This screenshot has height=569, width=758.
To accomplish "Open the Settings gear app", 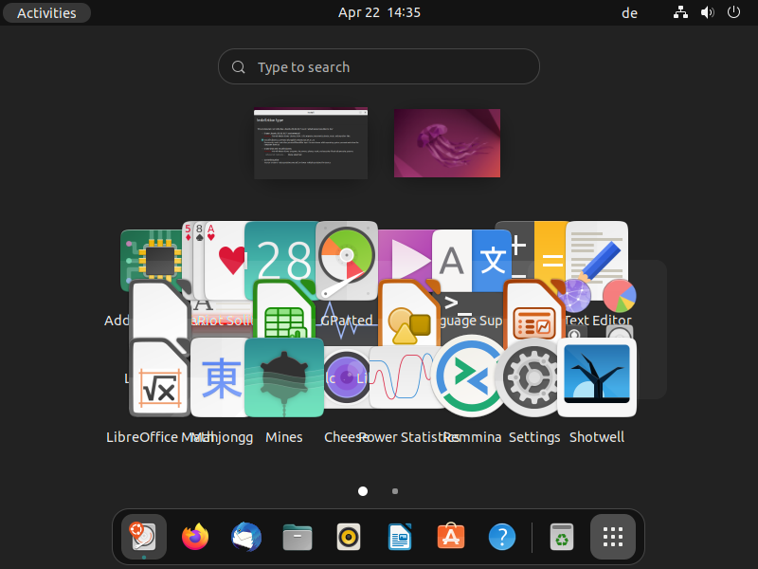I will click(x=533, y=377).
